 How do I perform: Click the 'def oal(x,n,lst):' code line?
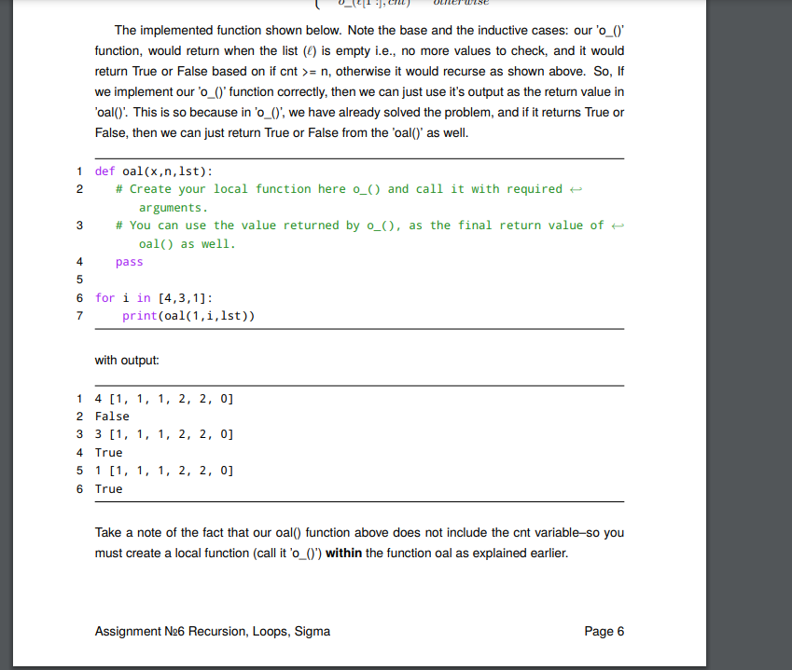click(154, 171)
